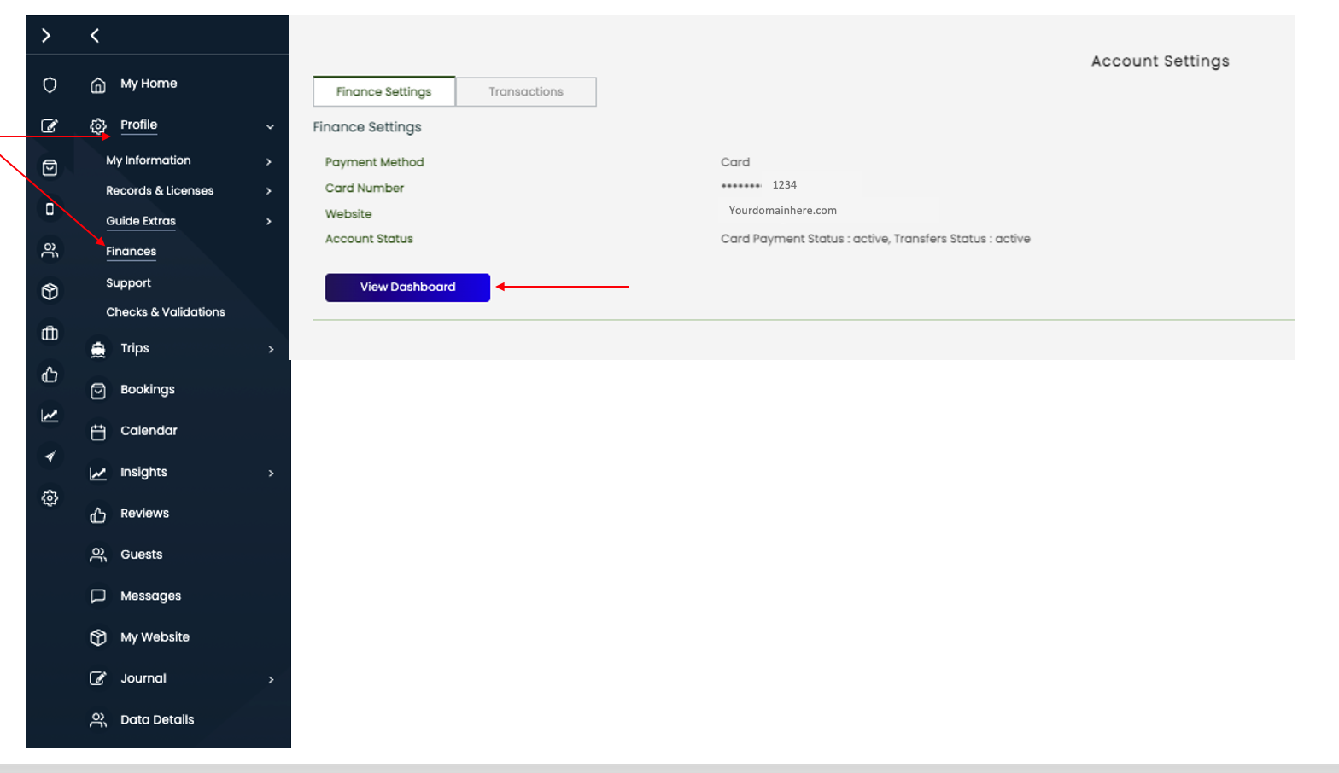The width and height of the screenshot is (1339, 773).
Task: Click the speech bubble Messages icon
Action: pos(98,596)
